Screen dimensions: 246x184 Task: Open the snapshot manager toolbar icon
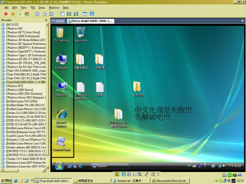[x=51, y=14]
